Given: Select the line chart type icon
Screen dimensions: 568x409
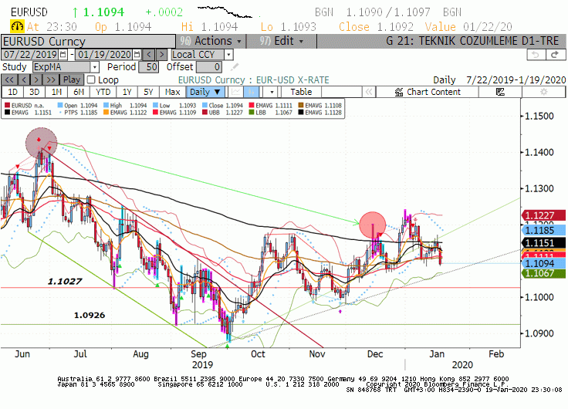Looking at the screenshot, I should click(236, 92).
